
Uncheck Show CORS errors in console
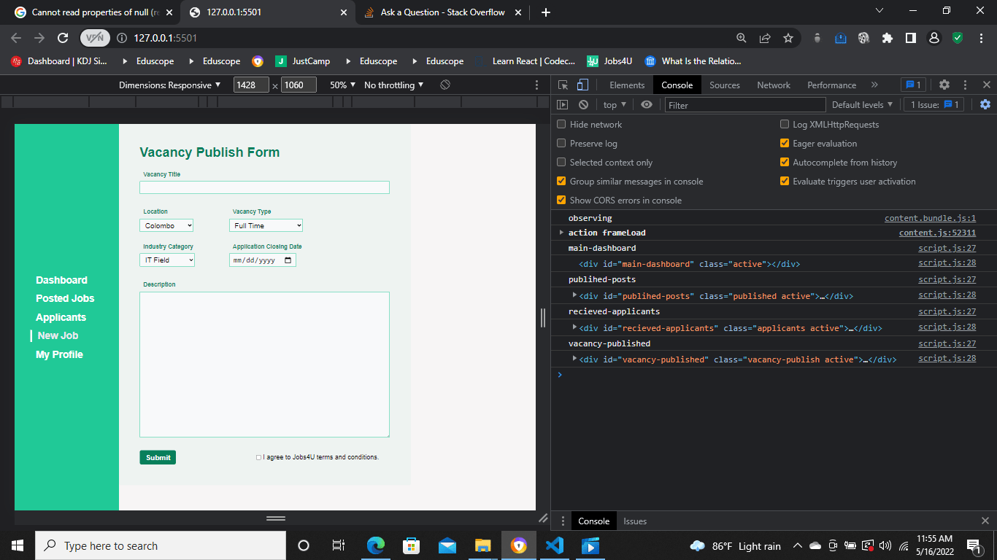point(561,201)
